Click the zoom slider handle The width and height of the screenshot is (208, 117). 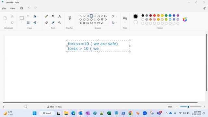188,107
